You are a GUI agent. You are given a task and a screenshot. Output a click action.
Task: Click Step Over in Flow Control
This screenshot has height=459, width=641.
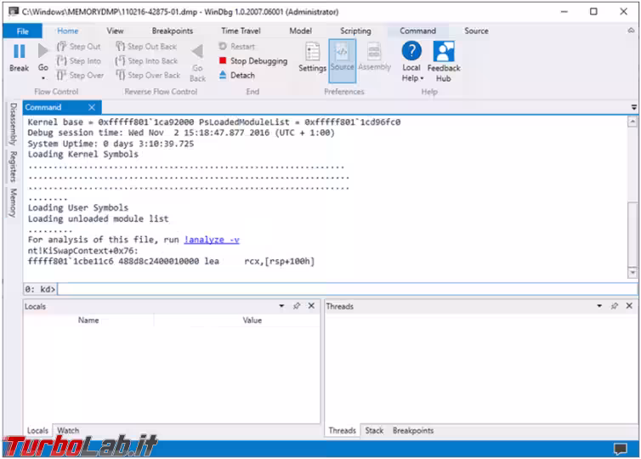[x=80, y=75]
